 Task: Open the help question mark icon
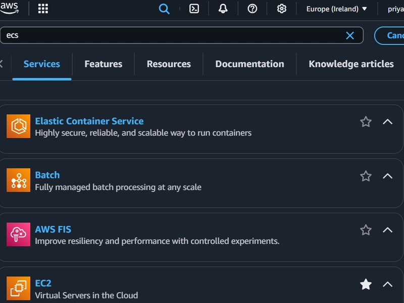[x=252, y=9]
